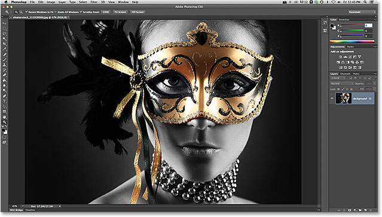Click the Spotlight search icon
The image size is (382, 217).
365,2
